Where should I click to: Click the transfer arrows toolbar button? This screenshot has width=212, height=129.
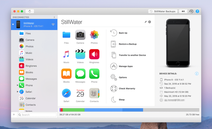click(x=183, y=11)
